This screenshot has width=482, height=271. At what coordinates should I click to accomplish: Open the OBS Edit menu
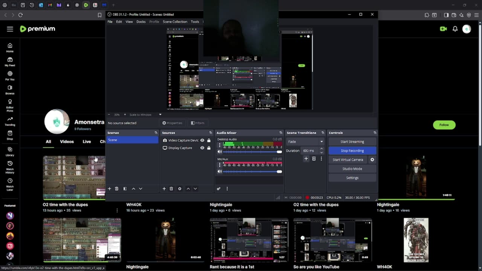119,22
